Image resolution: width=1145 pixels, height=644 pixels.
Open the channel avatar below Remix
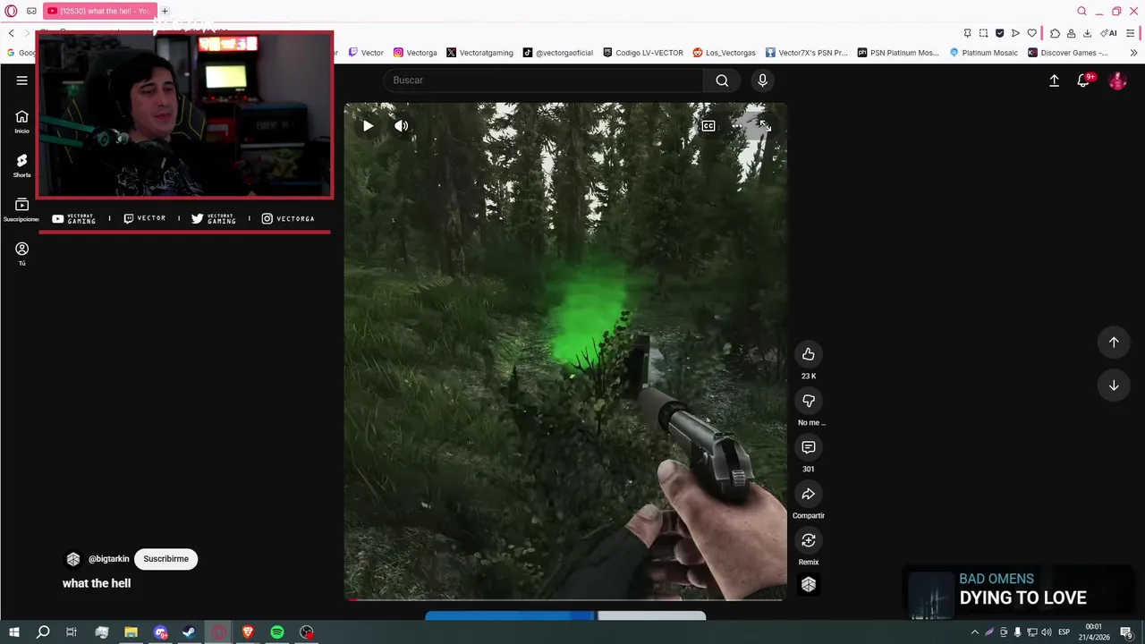coord(809,584)
